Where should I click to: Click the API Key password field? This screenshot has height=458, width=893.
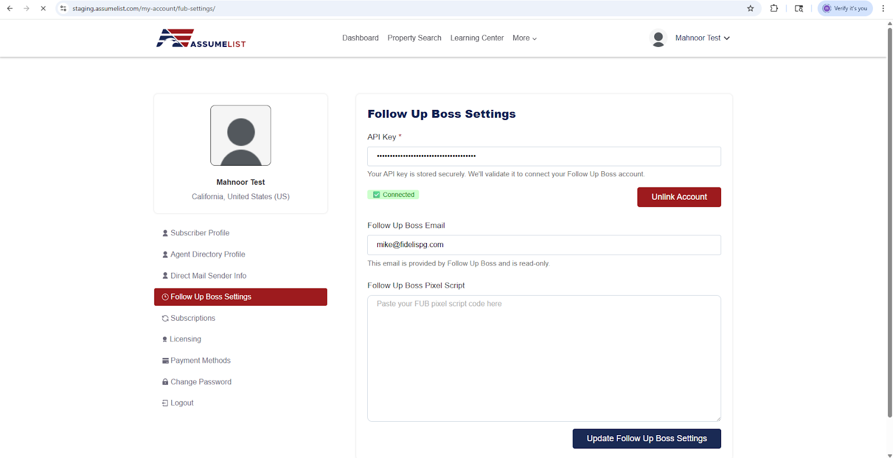(544, 156)
